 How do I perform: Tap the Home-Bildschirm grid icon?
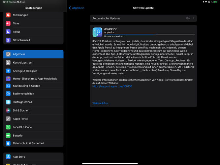click(8, 79)
